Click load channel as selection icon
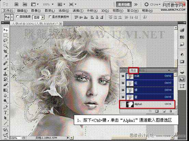The width and height of the screenshot is (189, 141). pyautogui.click(x=150, y=111)
